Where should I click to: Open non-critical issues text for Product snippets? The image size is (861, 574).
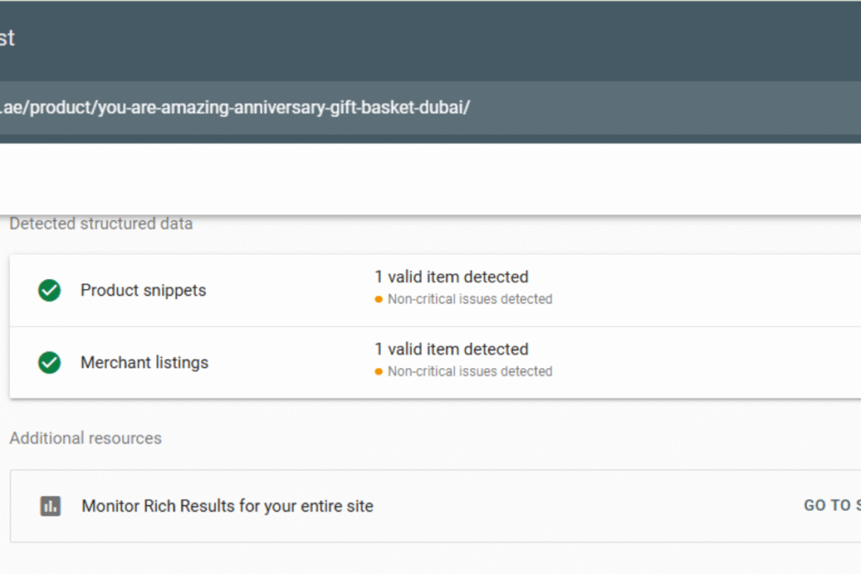469,300
